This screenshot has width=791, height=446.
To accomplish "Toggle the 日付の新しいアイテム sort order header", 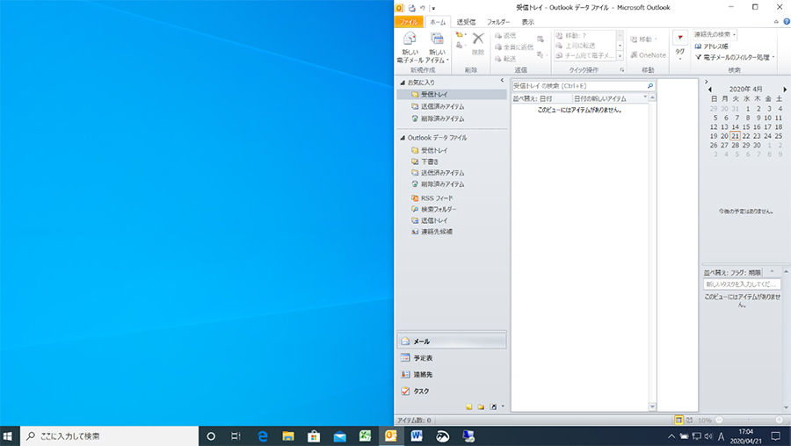I will [610, 98].
